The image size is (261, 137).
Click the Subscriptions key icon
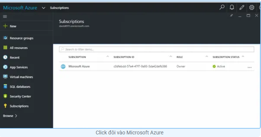tap(5, 106)
